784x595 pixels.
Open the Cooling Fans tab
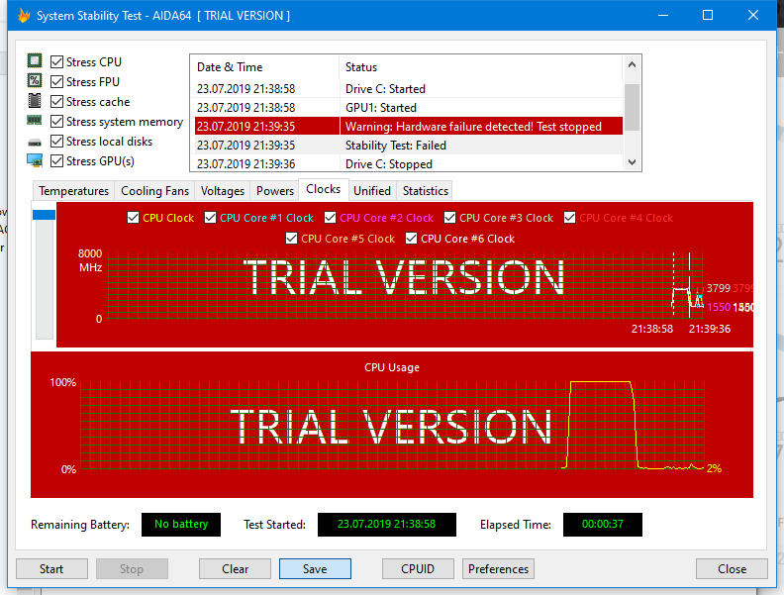pos(154,191)
